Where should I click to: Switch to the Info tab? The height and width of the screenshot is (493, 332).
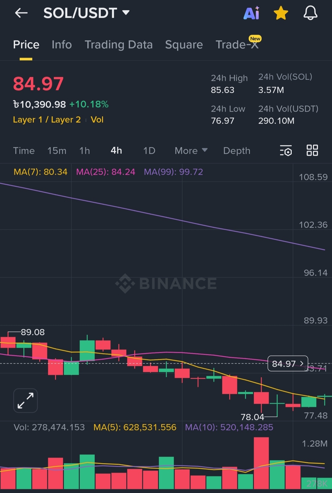62,45
